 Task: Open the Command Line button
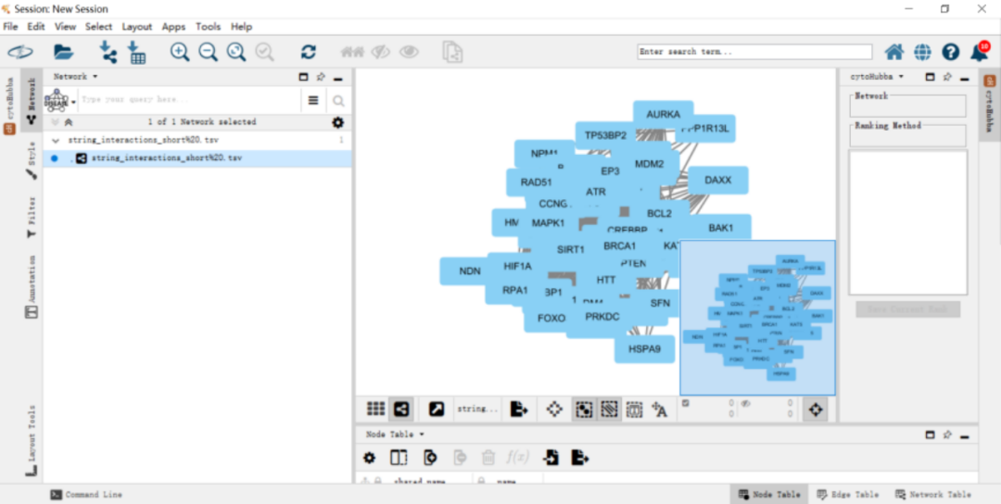(86, 494)
